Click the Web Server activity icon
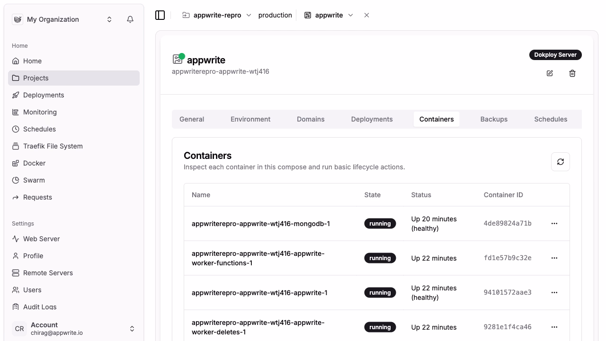This screenshot has width=606, height=341. (16, 239)
